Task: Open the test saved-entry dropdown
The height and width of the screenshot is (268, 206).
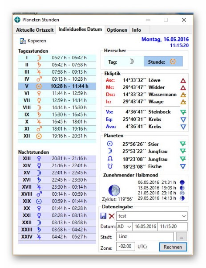Action: click(184, 216)
